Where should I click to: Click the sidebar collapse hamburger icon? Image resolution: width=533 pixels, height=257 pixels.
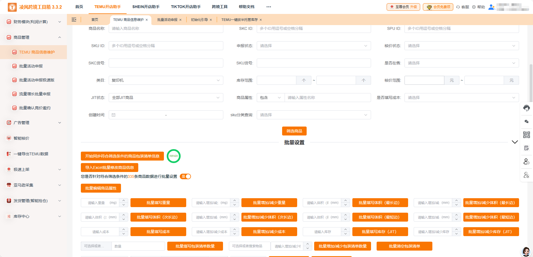tap(74, 20)
